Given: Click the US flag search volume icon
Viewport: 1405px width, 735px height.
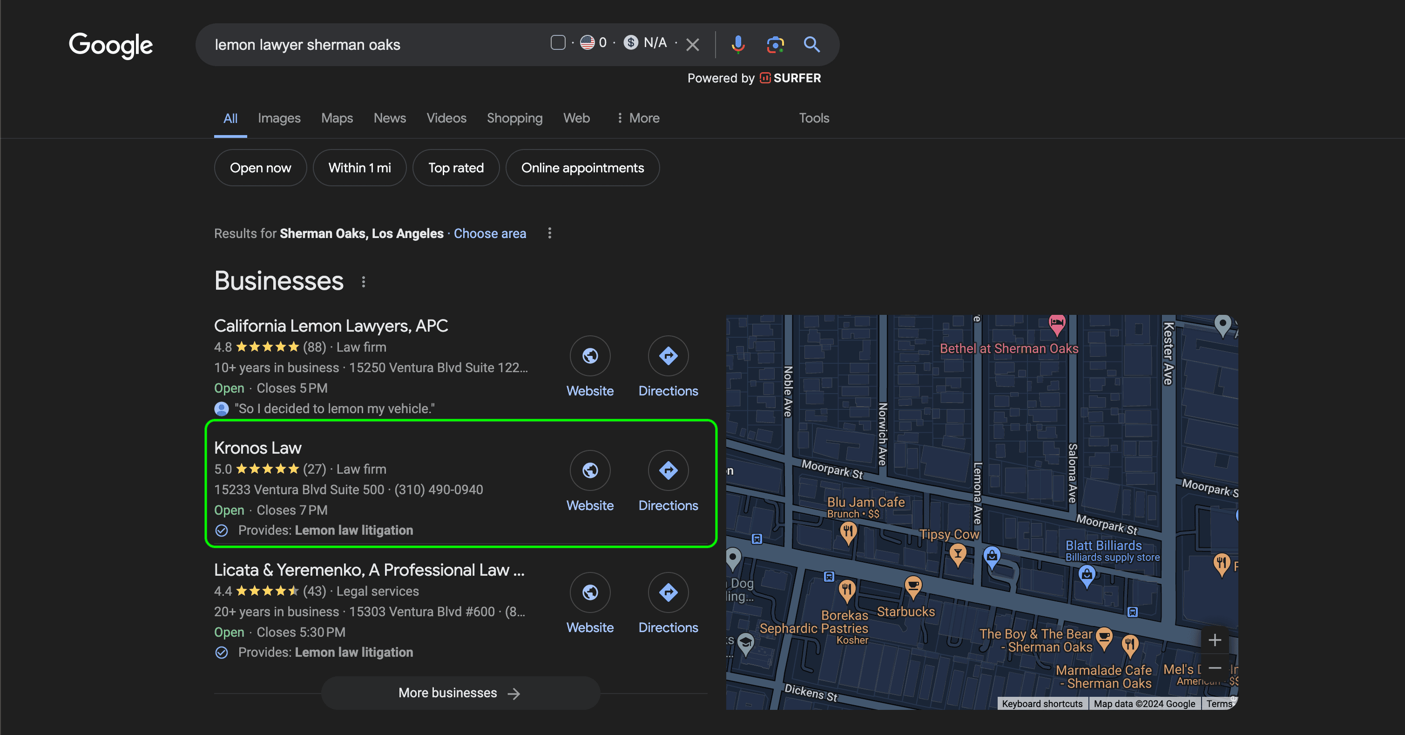Looking at the screenshot, I should pos(587,42).
